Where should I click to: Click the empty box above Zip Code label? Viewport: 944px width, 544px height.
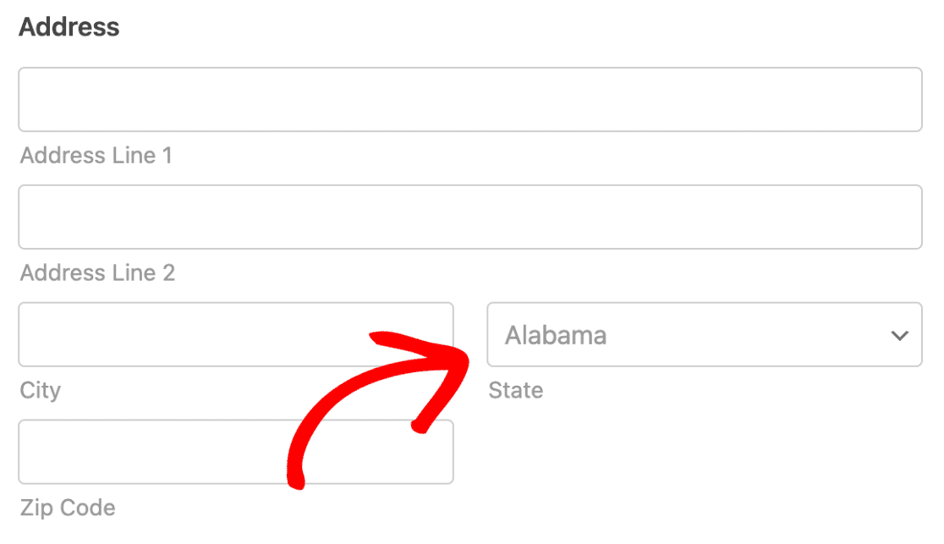[236, 452]
